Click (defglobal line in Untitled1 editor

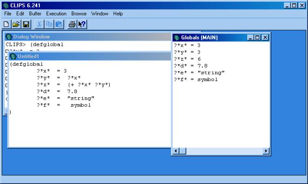(x=26, y=64)
